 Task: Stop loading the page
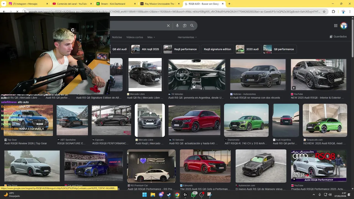[17, 12]
